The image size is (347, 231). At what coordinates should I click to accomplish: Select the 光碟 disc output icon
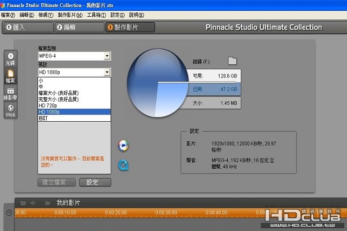click(10, 59)
